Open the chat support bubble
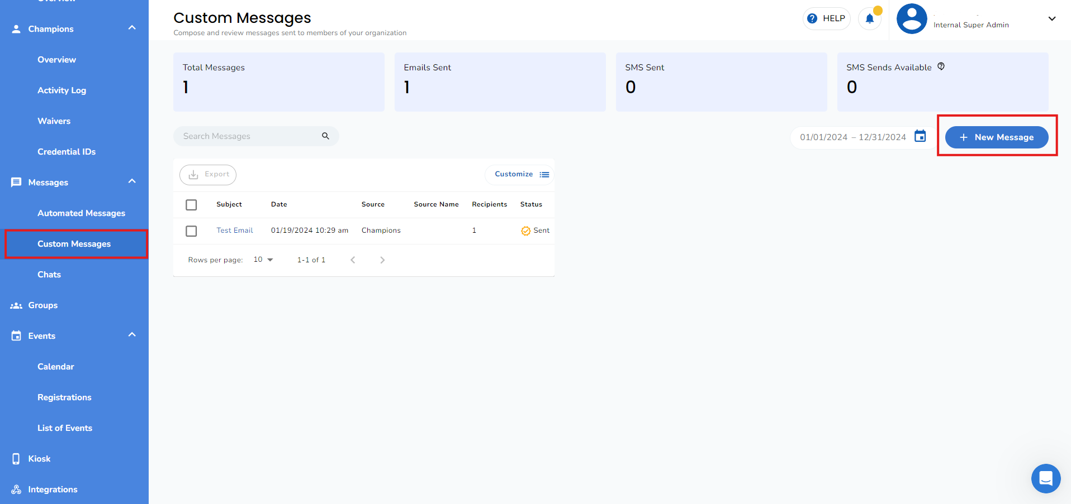Screen dimensions: 1071x504 tap(1045, 478)
